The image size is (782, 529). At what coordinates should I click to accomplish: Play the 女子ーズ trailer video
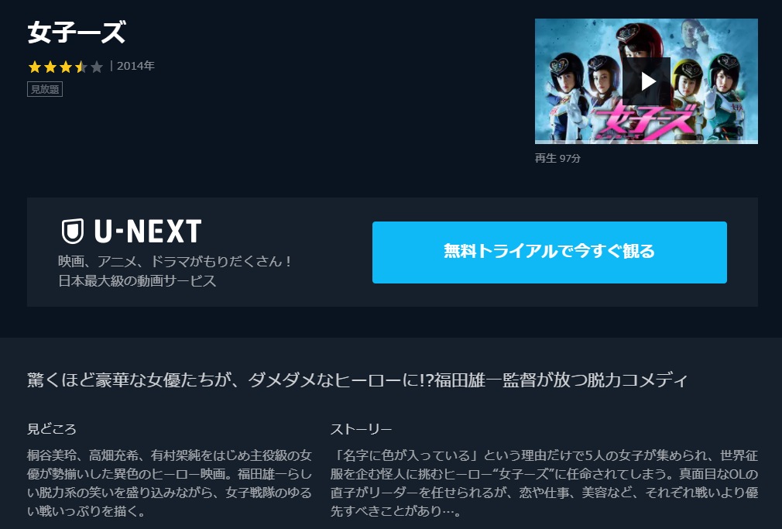[647, 81]
